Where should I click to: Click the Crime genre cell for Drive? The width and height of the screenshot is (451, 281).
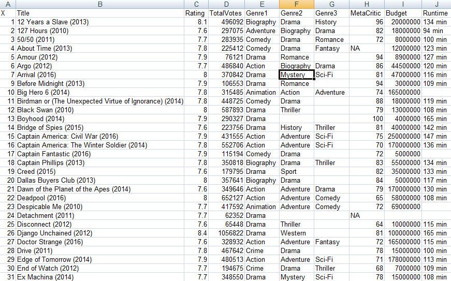pos(262,250)
